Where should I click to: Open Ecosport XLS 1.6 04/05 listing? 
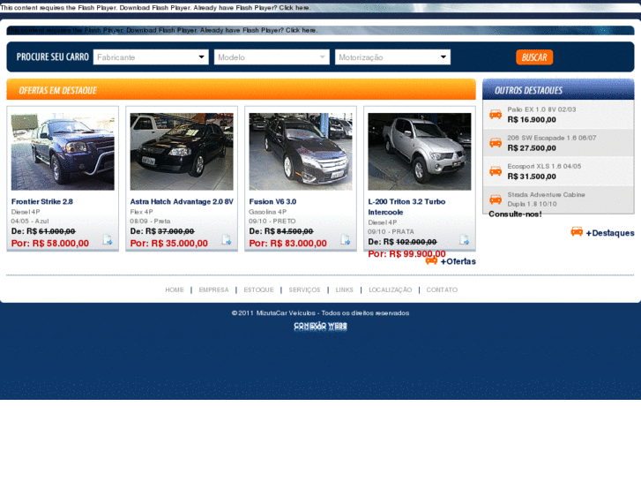pyautogui.click(x=544, y=166)
